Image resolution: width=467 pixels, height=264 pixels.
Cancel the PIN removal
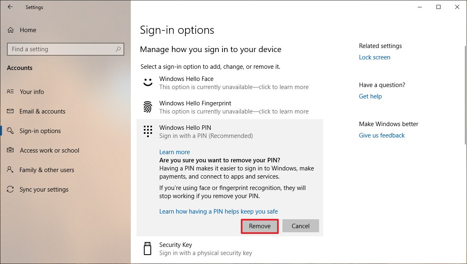pyautogui.click(x=300, y=226)
